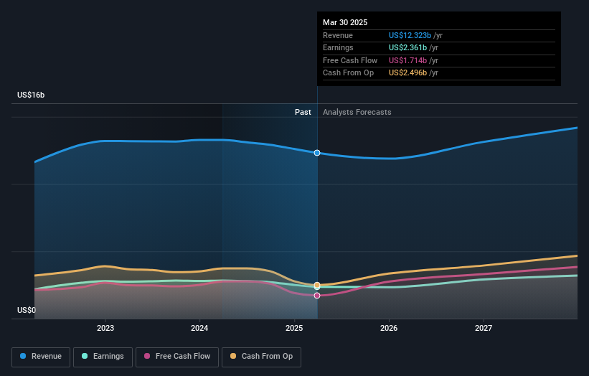589x376 pixels.
Task: Click the teal Earnings legend dot
Action: click(85, 356)
